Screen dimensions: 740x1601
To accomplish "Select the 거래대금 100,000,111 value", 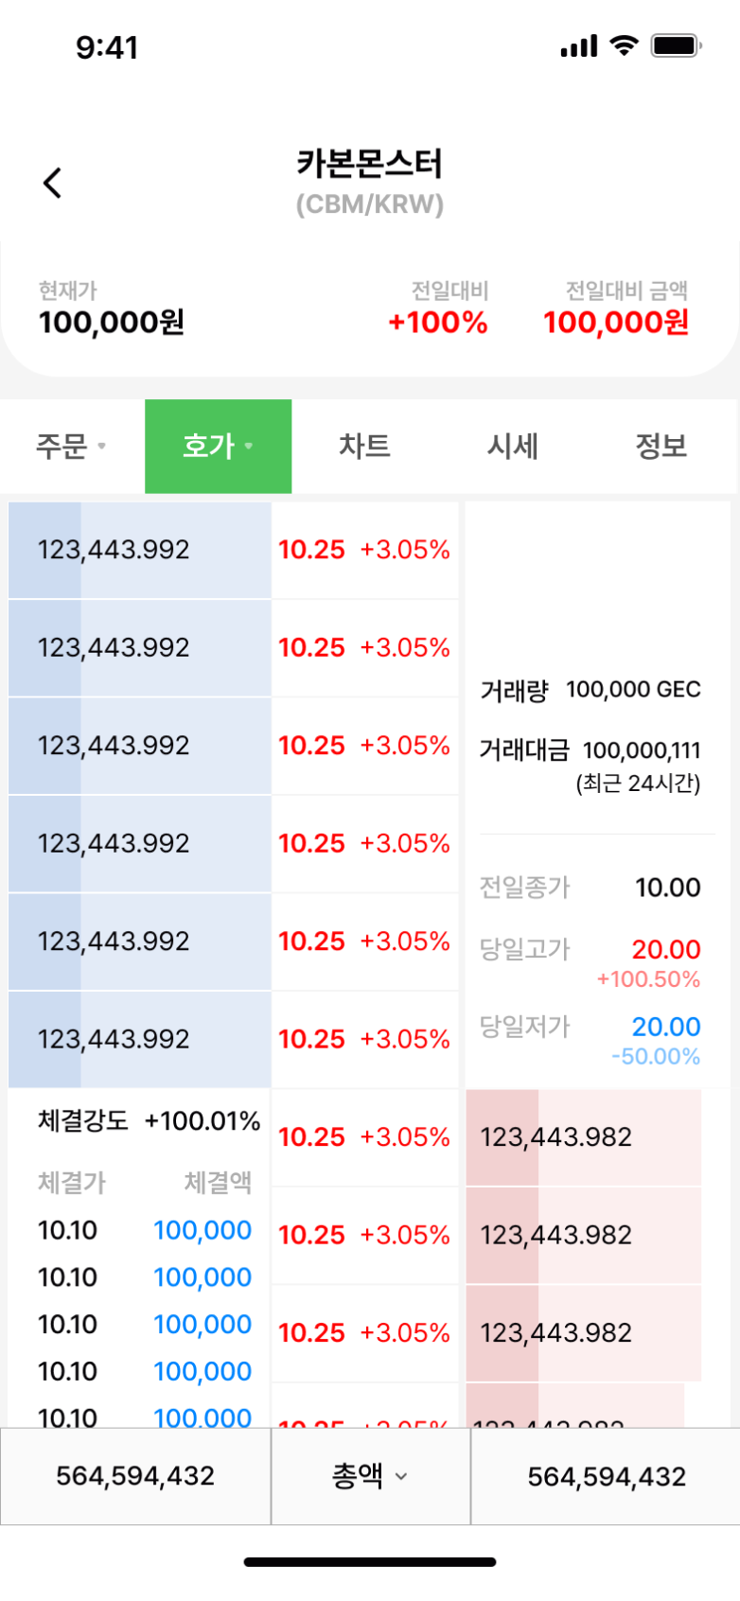I will pos(642,750).
